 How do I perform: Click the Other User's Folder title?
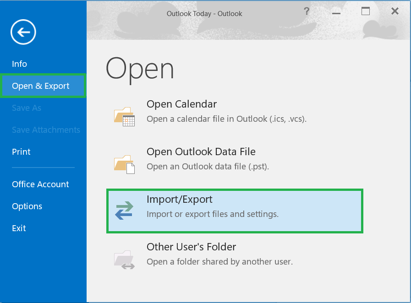(x=192, y=247)
